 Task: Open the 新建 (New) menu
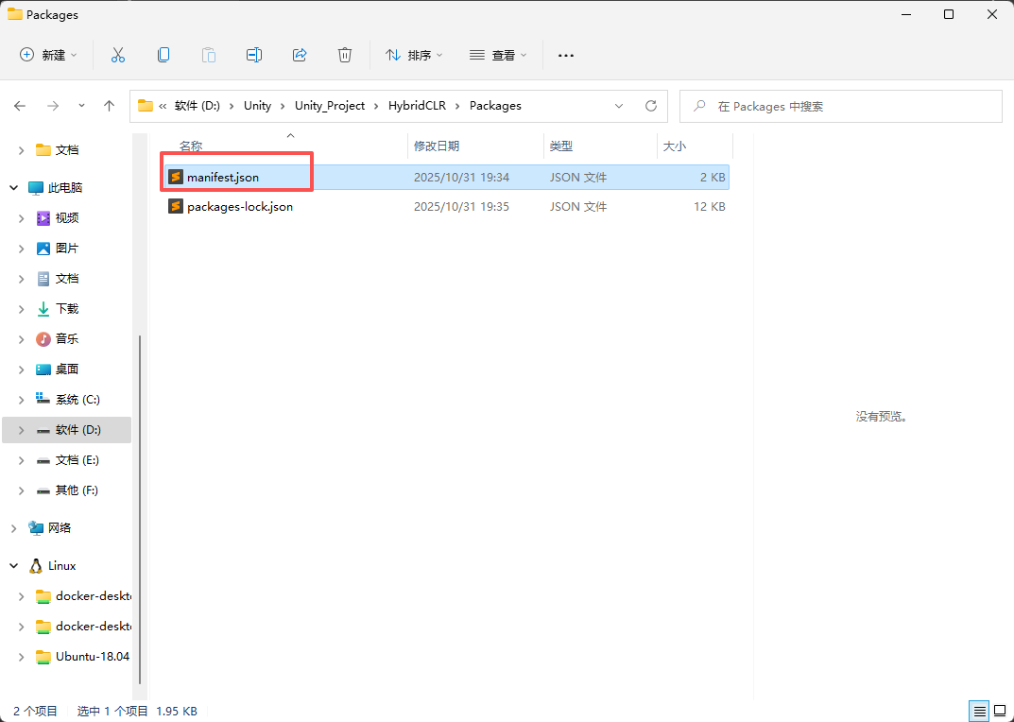tap(48, 55)
